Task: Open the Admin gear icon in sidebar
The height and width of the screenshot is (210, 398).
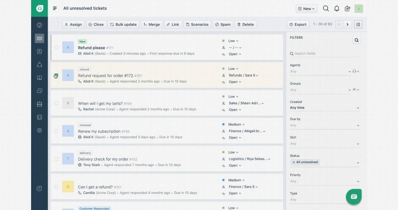Action: pyautogui.click(x=39, y=130)
